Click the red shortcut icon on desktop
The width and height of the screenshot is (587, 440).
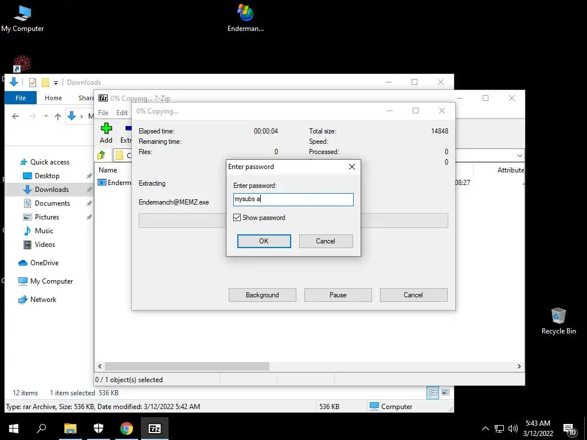[x=22, y=64]
